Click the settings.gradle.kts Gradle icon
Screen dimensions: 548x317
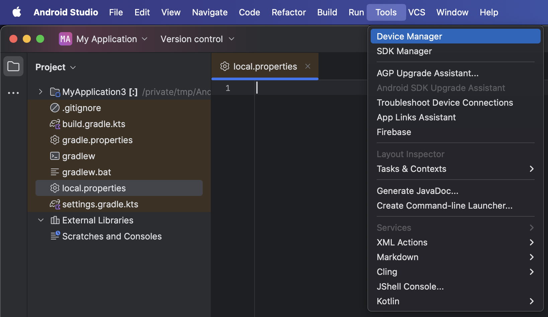click(55, 204)
